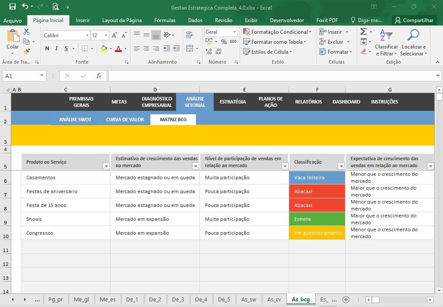This screenshot has height=307, width=443.
Task: Click the Wrap Text icon
Action: (x=189, y=35)
